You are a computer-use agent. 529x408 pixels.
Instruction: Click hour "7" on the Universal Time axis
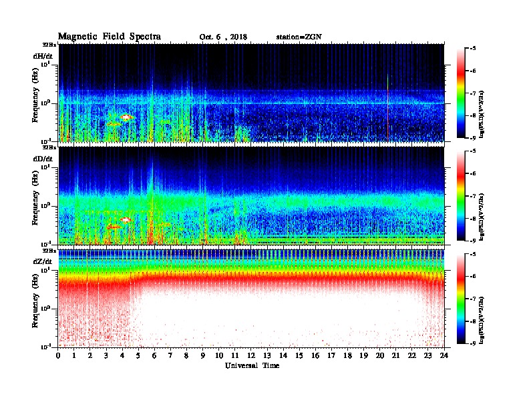171,355
